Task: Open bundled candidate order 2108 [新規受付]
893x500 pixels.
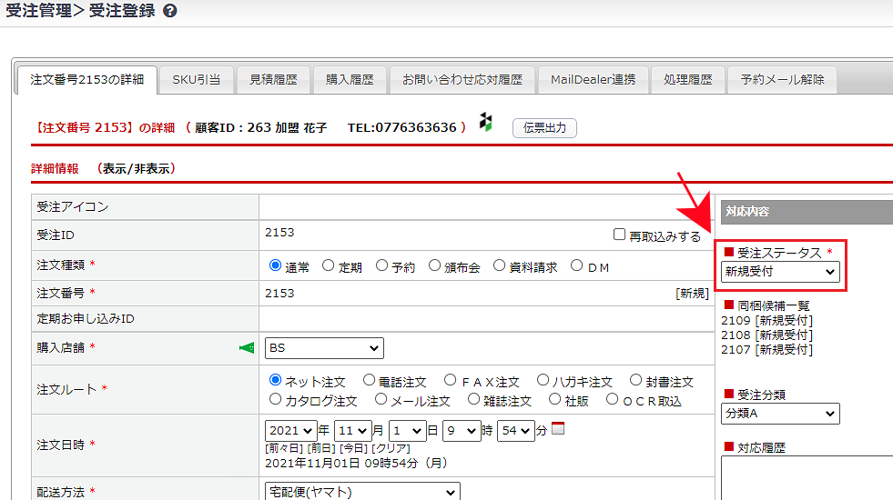Action: coord(767,335)
